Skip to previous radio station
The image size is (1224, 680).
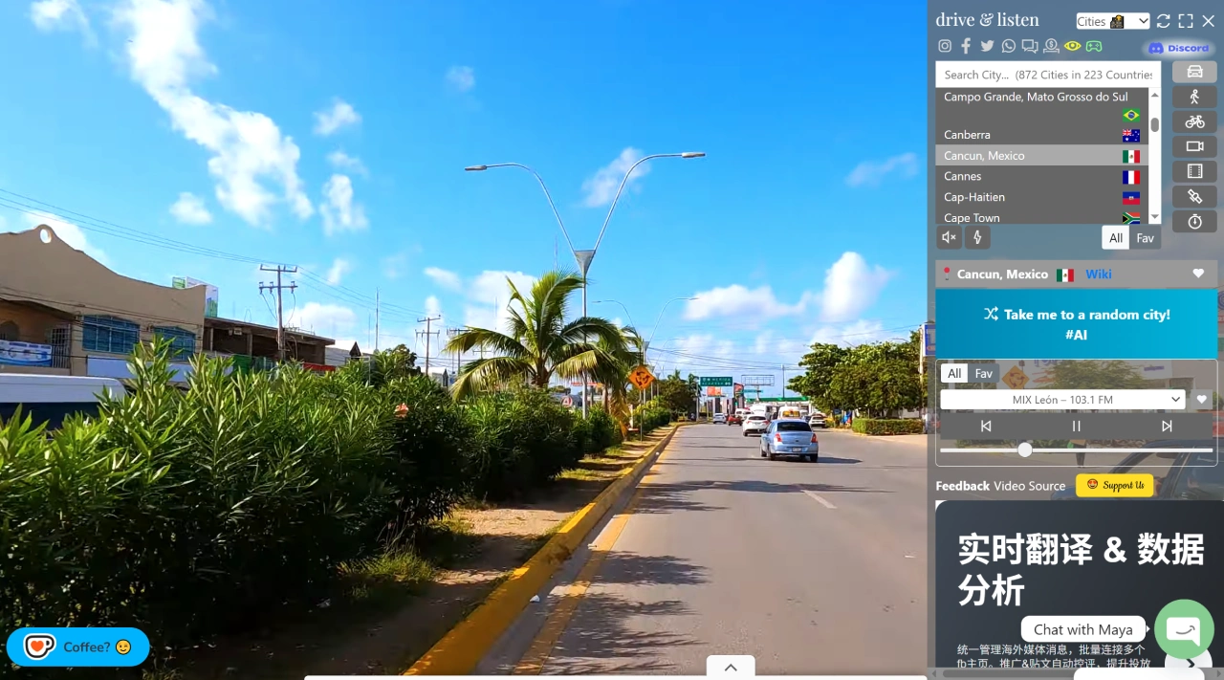pyautogui.click(x=986, y=427)
